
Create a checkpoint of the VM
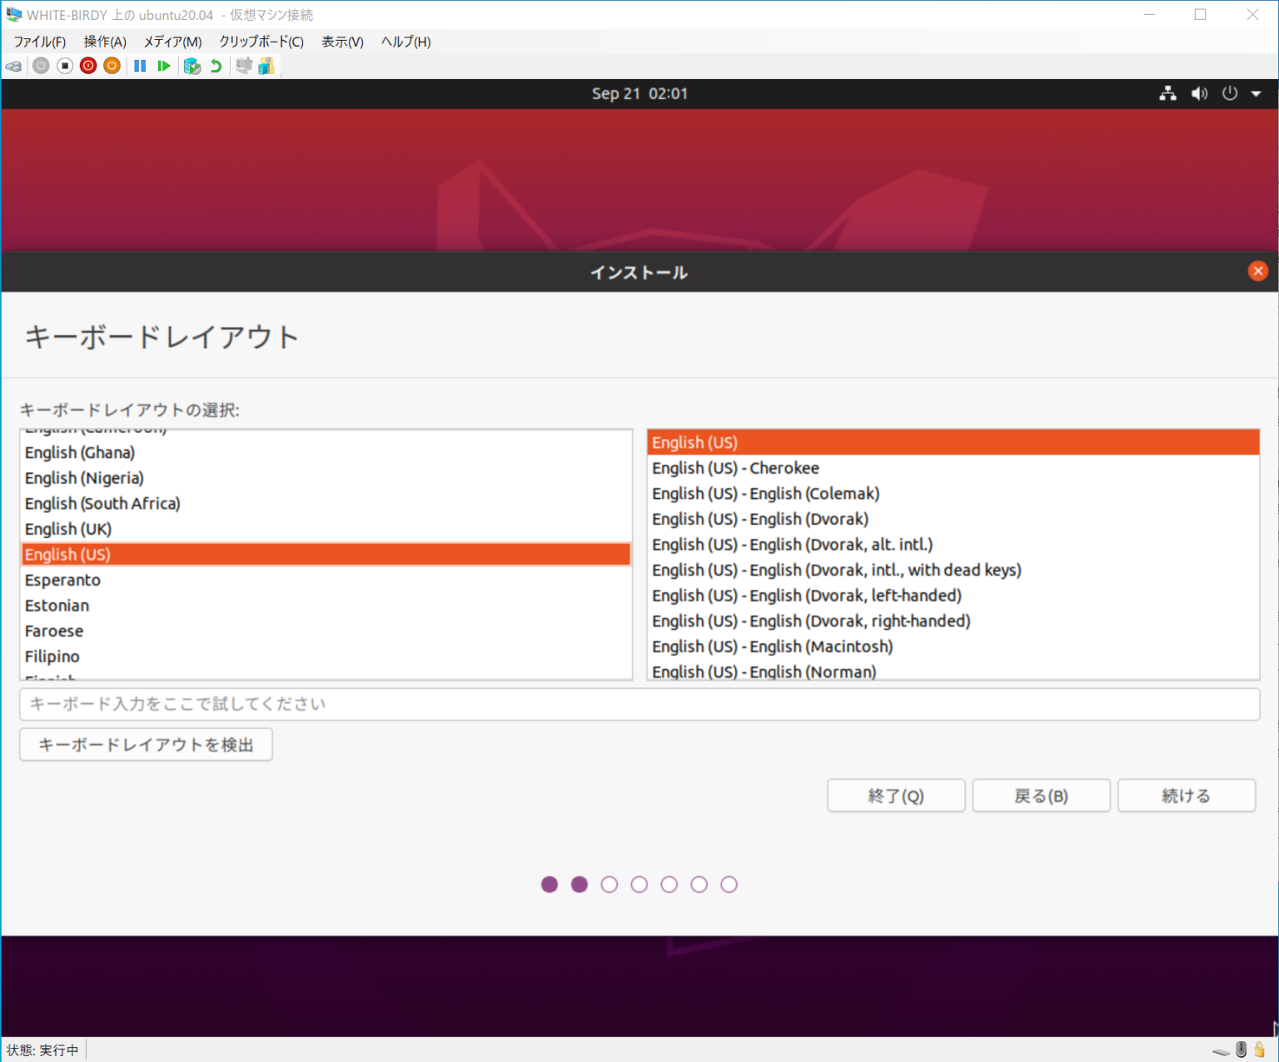(x=192, y=66)
